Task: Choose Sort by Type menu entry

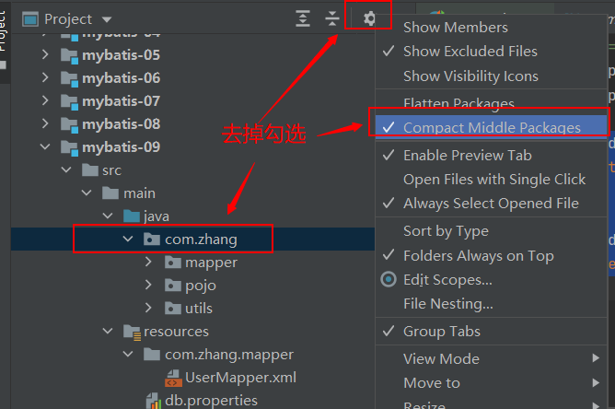Action: [x=491, y=231]
